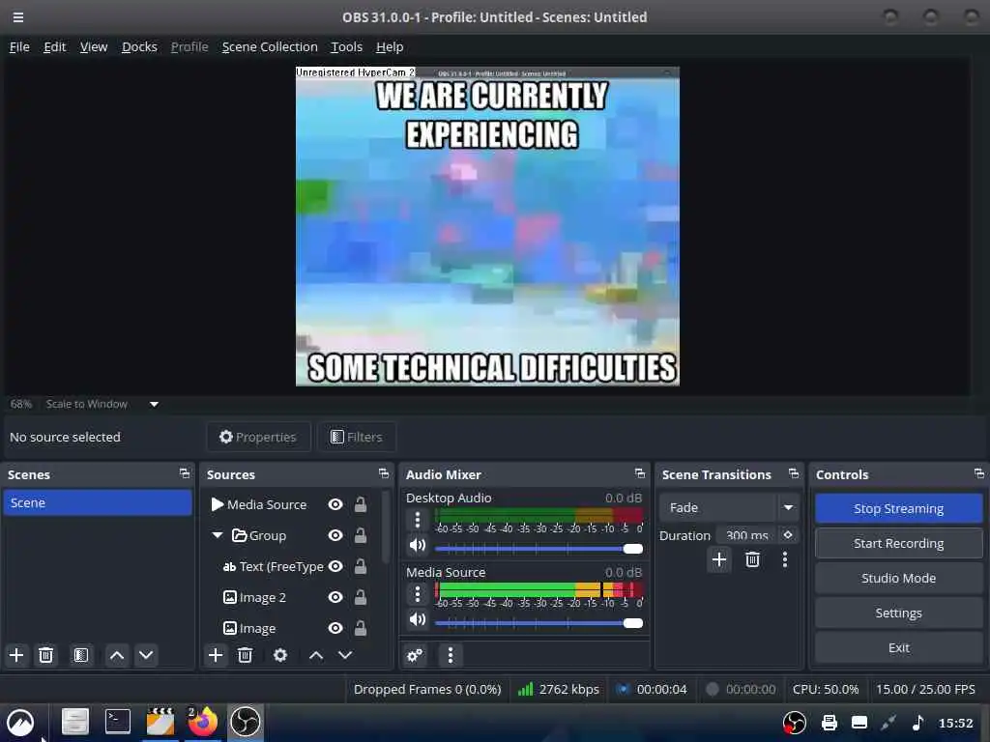Collapse the Group in Sources
The width and height of the screenshot is (990, 742).
218,535
